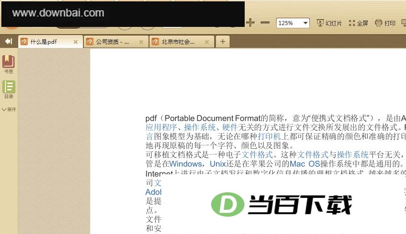
Task: Expand the sidebar via 展开
Action: (x=9, y=109)
